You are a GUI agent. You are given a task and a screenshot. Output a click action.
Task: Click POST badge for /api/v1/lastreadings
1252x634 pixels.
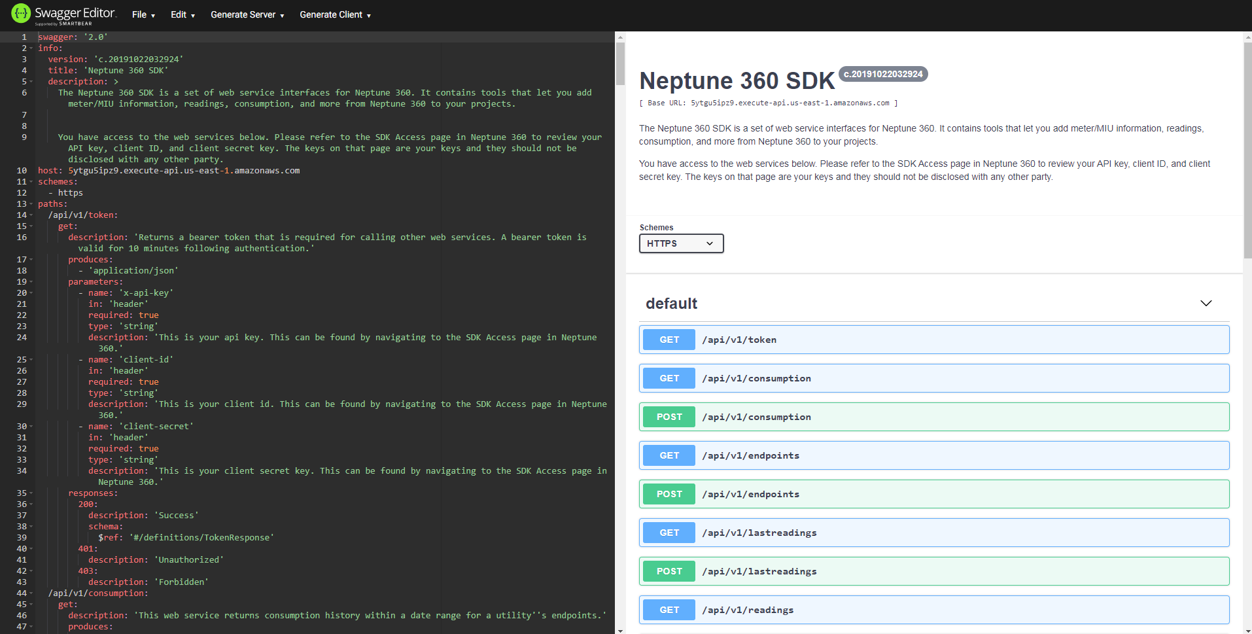tap(669, 571)
